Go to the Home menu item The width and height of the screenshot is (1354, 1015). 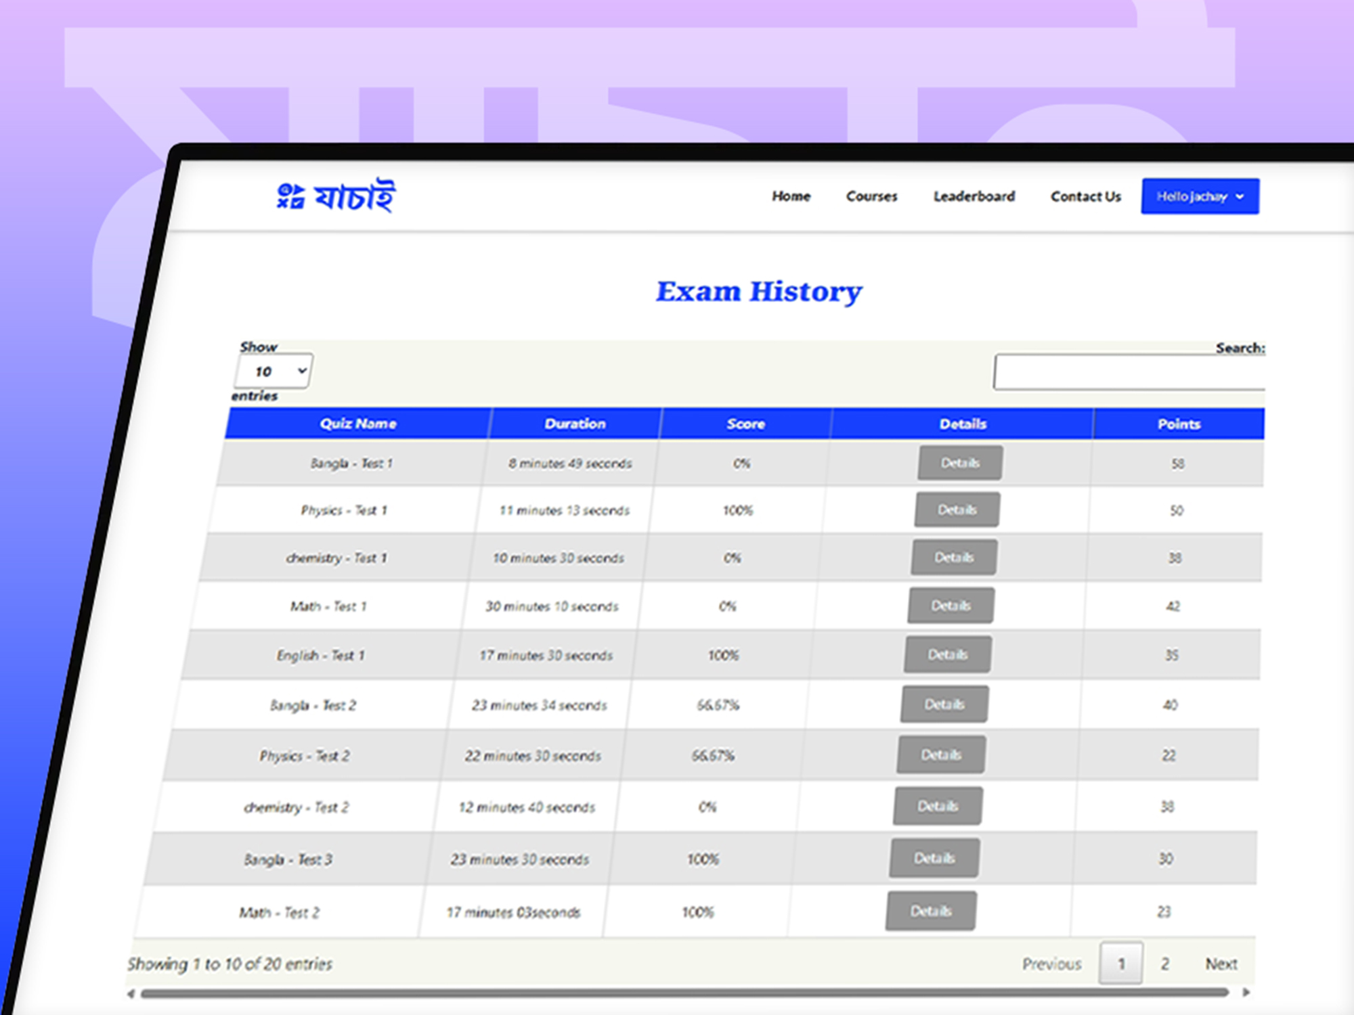[791, 196]
